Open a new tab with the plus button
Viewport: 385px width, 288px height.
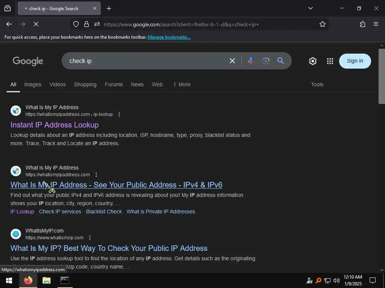coord(109,9)
